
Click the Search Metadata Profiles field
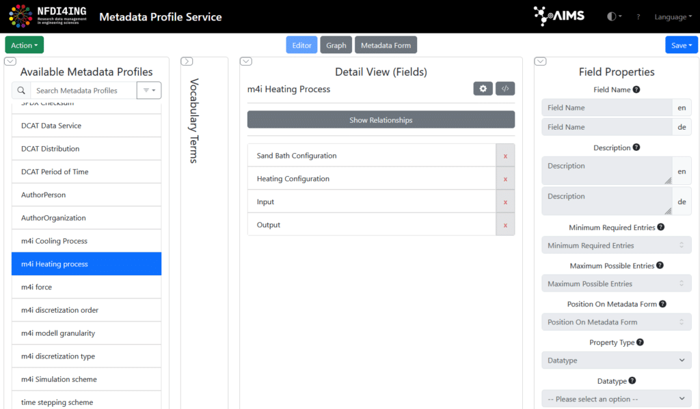83,90
